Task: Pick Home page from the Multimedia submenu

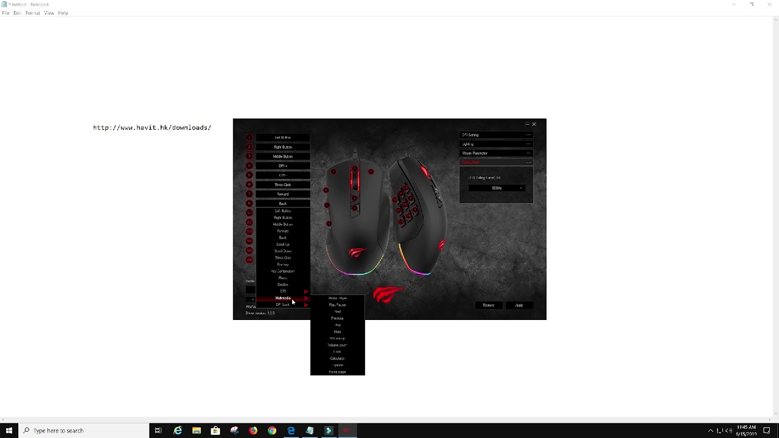Action: coord(337,372)
